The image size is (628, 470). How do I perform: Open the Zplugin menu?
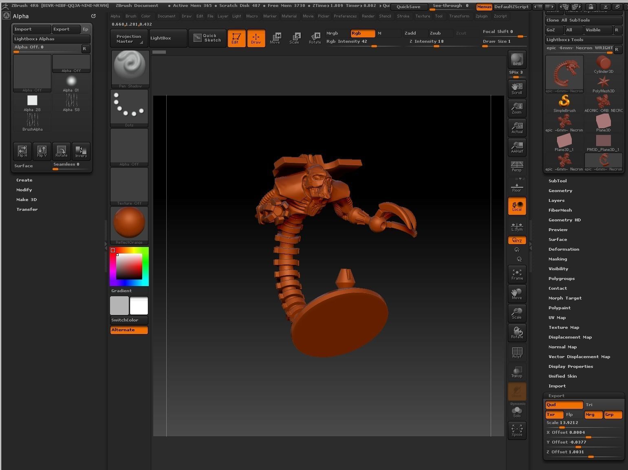481,16
